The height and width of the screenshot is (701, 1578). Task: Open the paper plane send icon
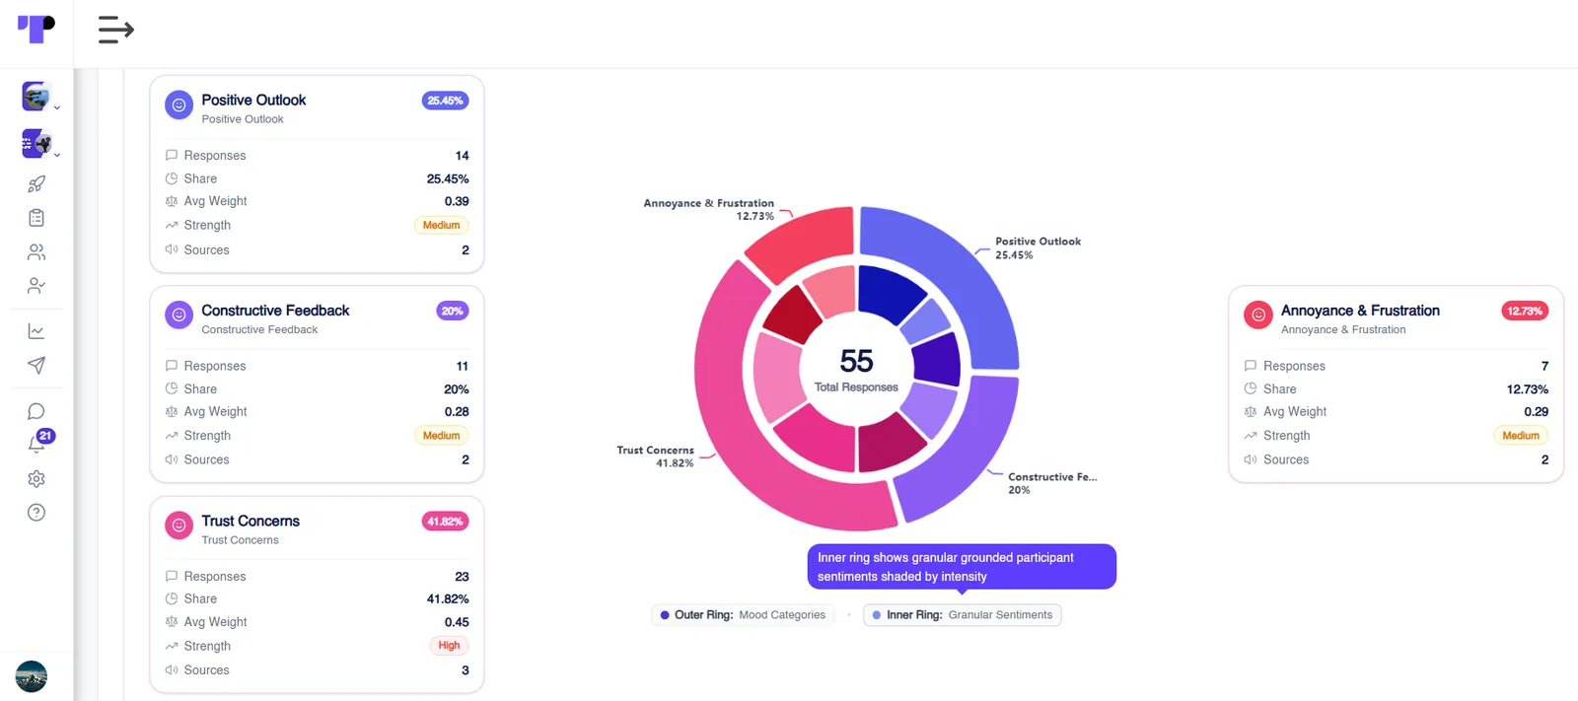click(x=36, y=366)
